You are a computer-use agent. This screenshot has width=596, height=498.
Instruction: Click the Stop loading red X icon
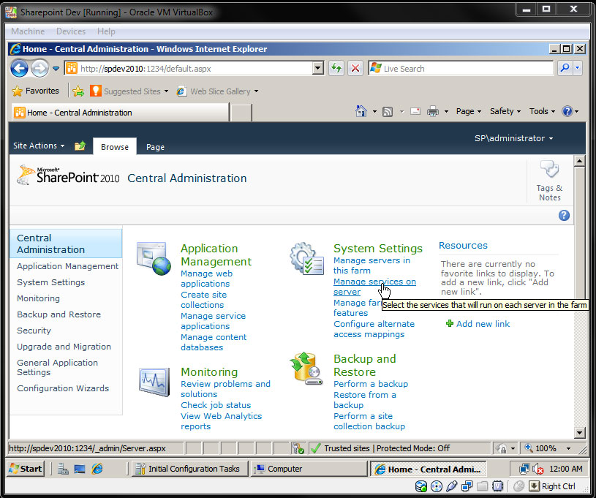[355, 69]
